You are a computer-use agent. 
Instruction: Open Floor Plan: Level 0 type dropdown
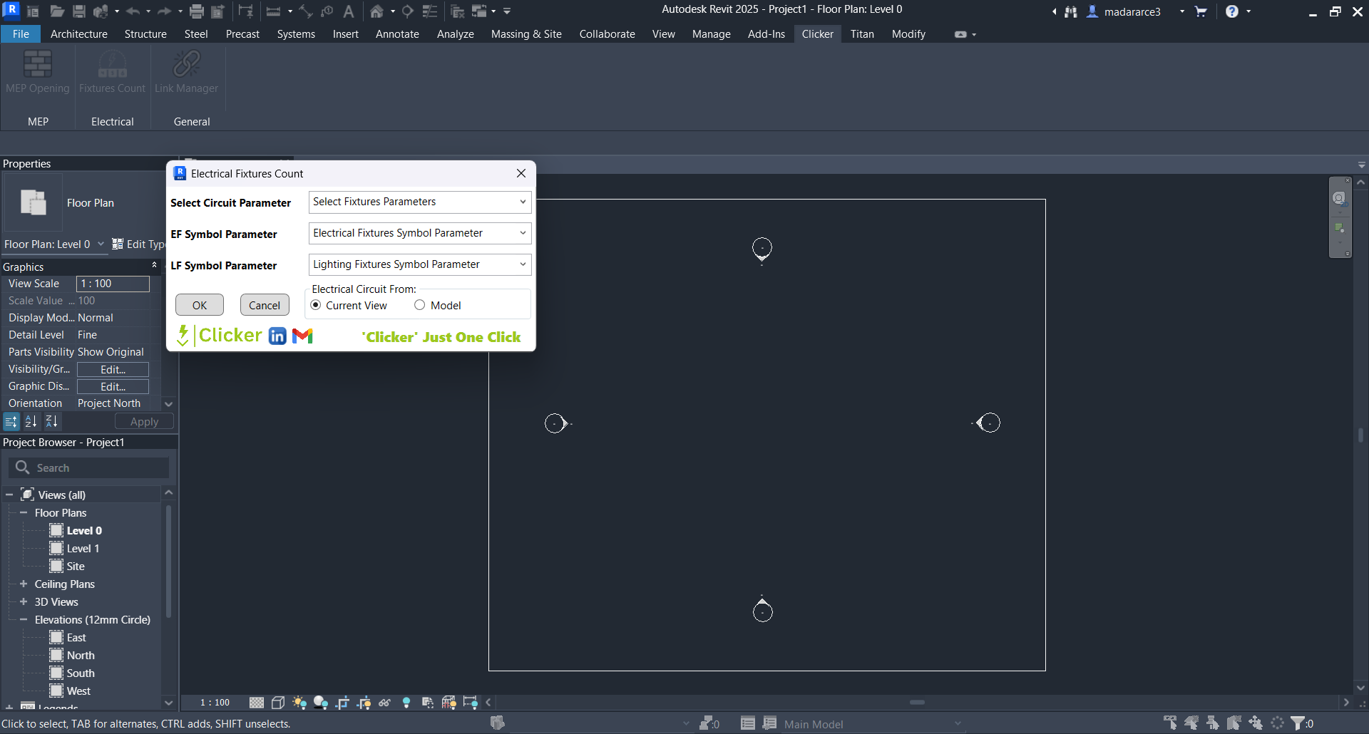54,244
